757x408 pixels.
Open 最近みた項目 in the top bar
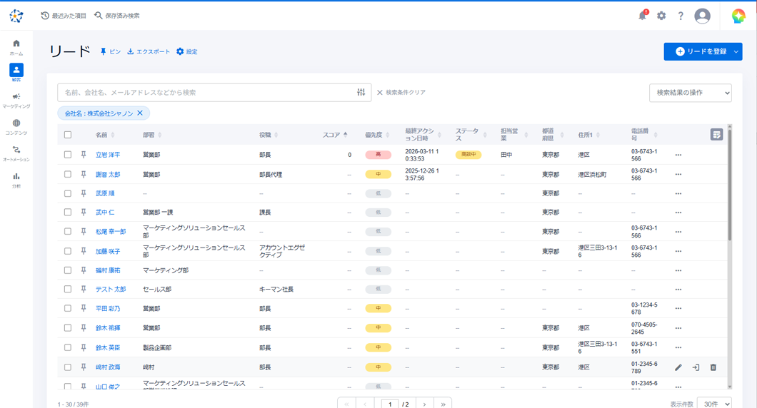coord(64,16)
